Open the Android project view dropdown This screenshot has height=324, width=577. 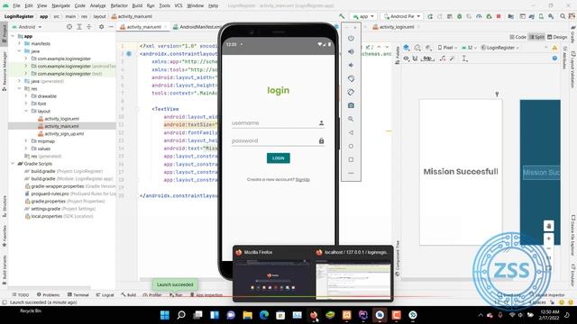pyautogui.click(x=27, y=27)
